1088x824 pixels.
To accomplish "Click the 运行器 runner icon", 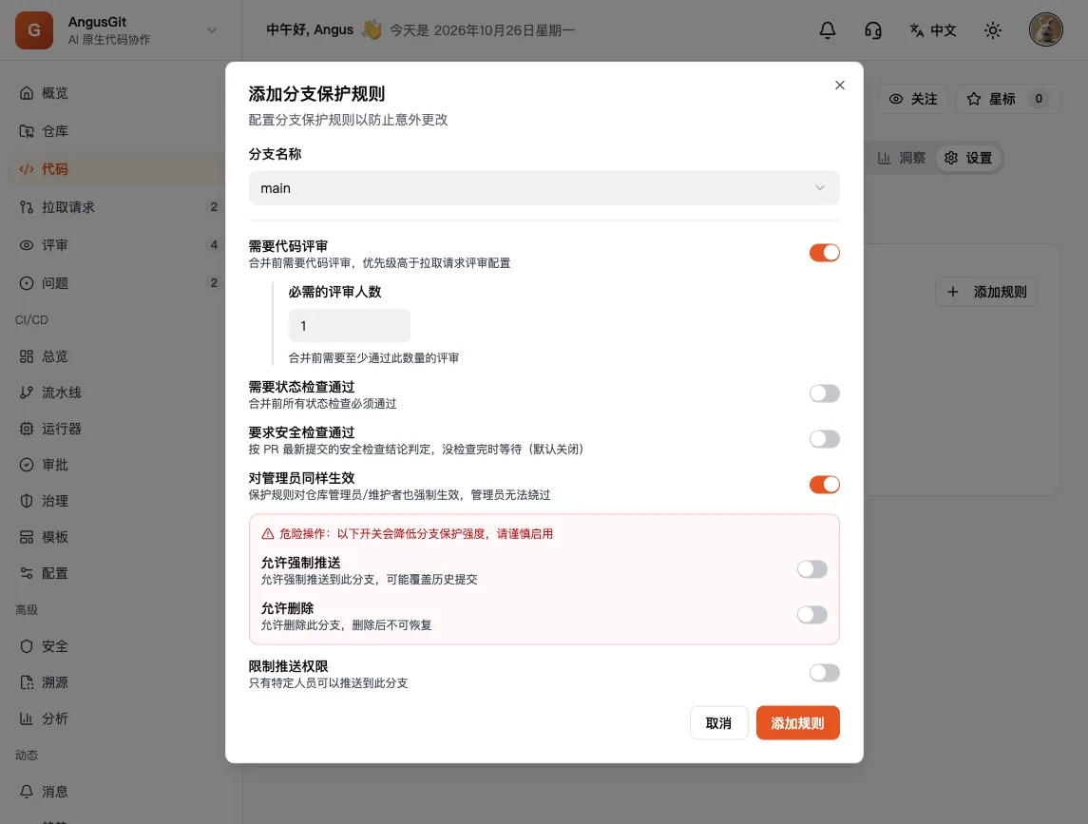I will tap(27, 429).
